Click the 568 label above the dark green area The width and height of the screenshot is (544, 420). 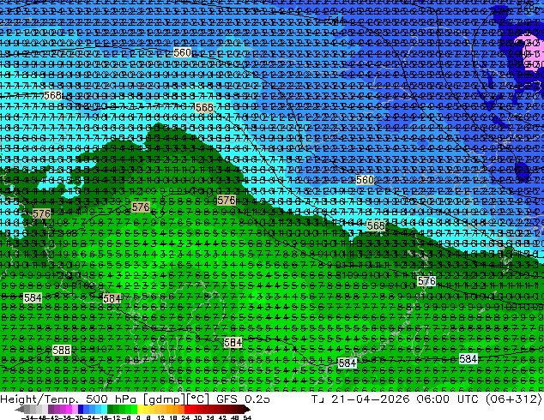coord(204,108)
